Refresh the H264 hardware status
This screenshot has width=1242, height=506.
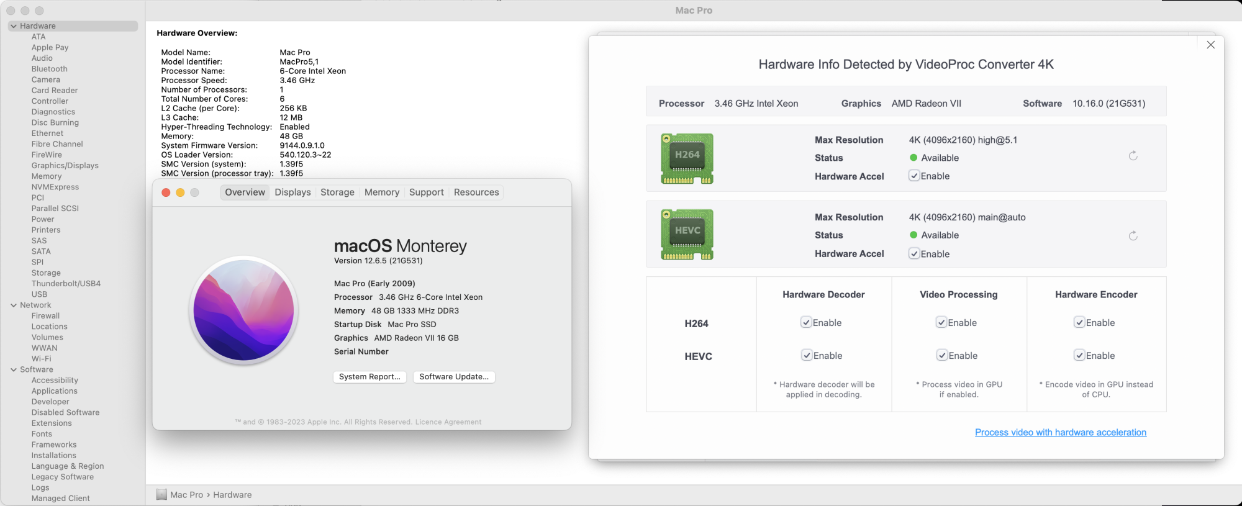click(x=1133, y=156)
